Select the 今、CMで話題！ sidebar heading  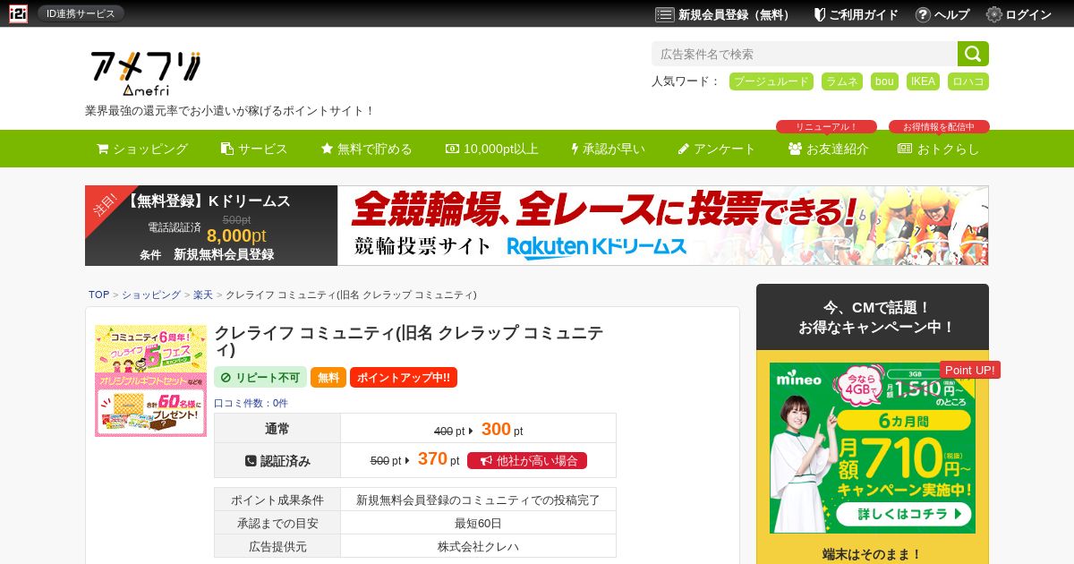[x=873, y=317]
